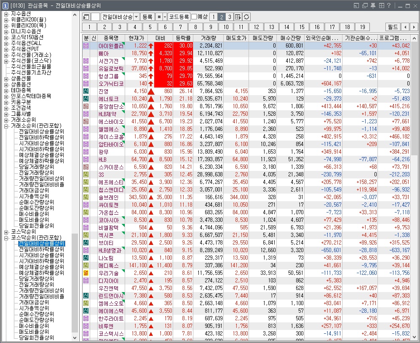Sort by 거래량 column header
This screenshot has height=343, width=420.
click(208, 38)
